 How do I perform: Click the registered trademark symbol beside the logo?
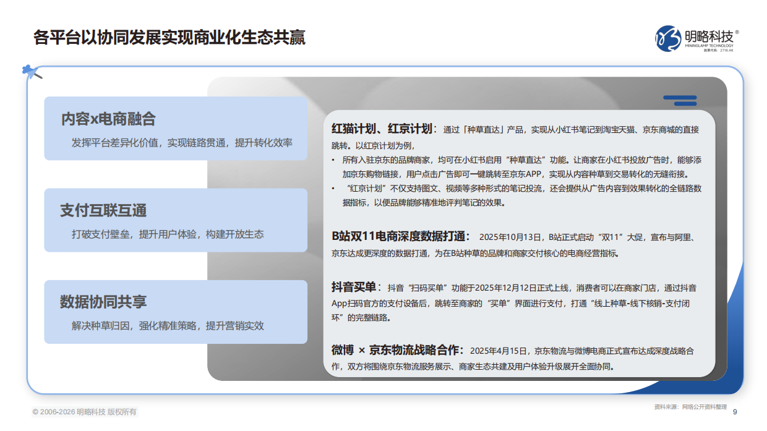point(737,33)
